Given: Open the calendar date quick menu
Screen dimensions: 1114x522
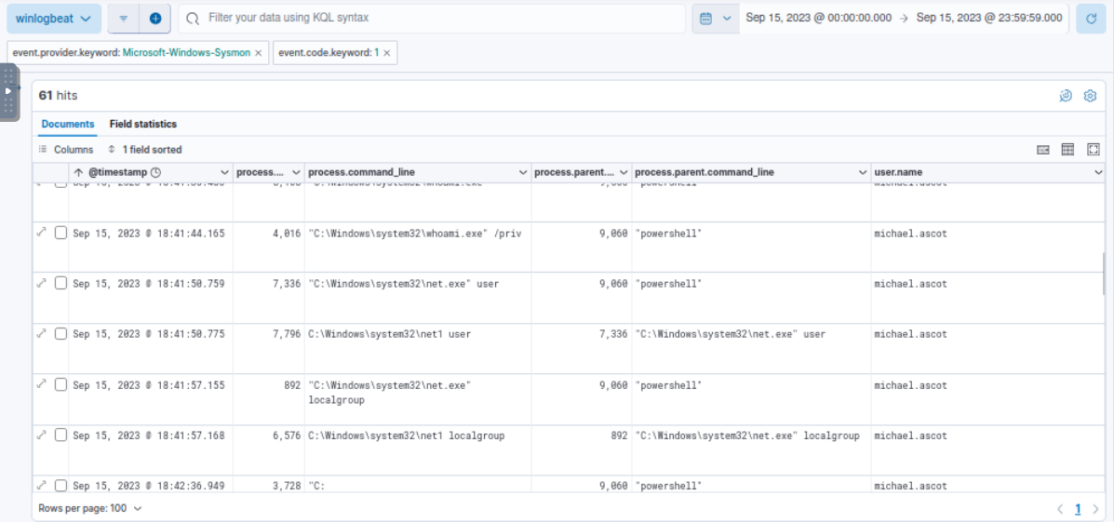Looking at the screenshot, I should (x=714, y=18).
